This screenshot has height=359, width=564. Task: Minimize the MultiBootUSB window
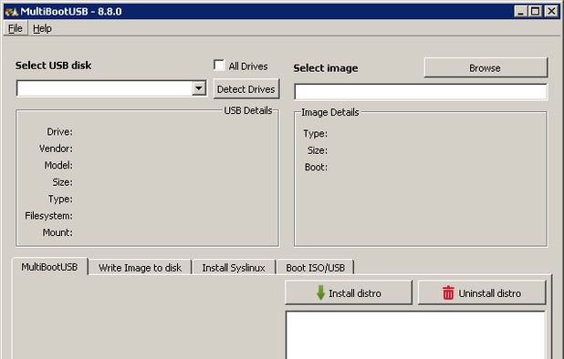[x=520, y=12]
